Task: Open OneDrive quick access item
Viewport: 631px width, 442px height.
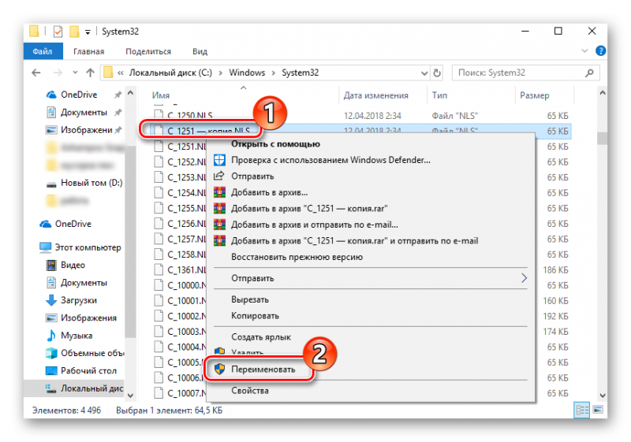Action: [79, 95]
